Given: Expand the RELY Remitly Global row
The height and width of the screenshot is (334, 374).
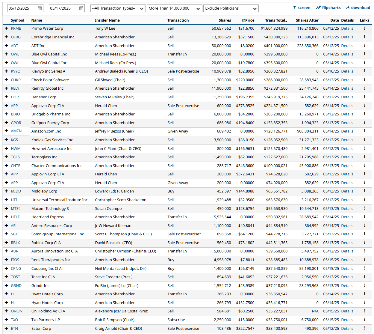Looking at the screenshot, I should [6, 88].
